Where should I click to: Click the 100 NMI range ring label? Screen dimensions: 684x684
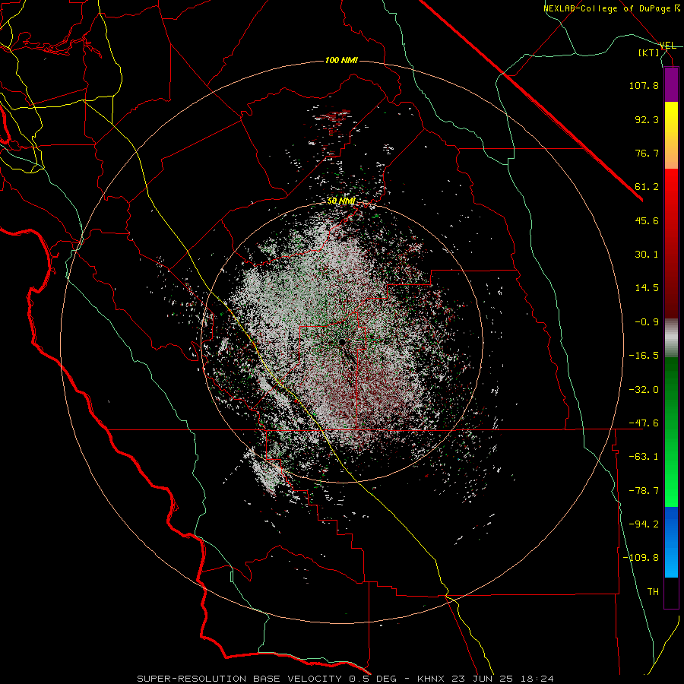click(x=341, y=60)
